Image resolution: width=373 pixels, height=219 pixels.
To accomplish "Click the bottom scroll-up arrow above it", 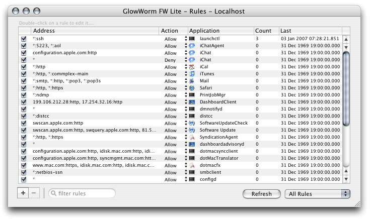I will [x=346, y=171].
